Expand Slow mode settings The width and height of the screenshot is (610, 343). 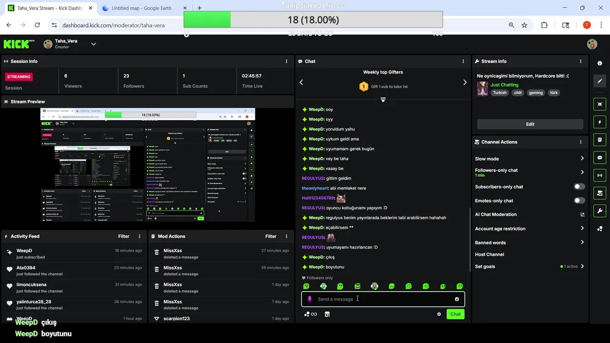[582, 159]
